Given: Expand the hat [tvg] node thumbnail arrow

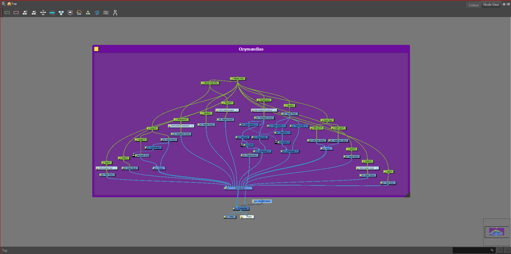Looking at the screenshot, I should 384,183.
